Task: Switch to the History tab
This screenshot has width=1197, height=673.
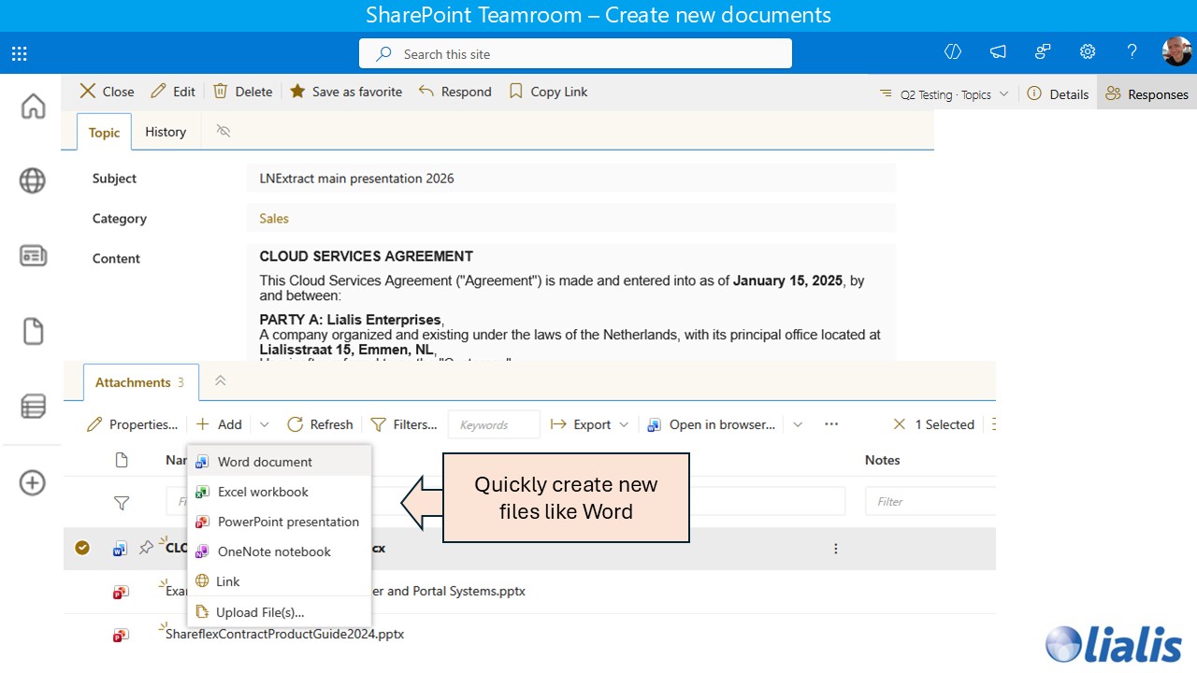Action: pyautogui.click(x=166, y=132)
